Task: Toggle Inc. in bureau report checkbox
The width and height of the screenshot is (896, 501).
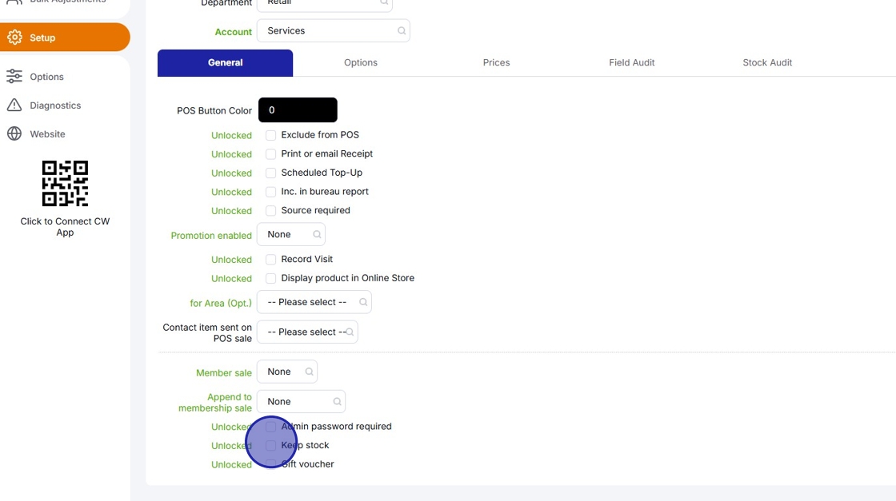Action: (271, 192)
